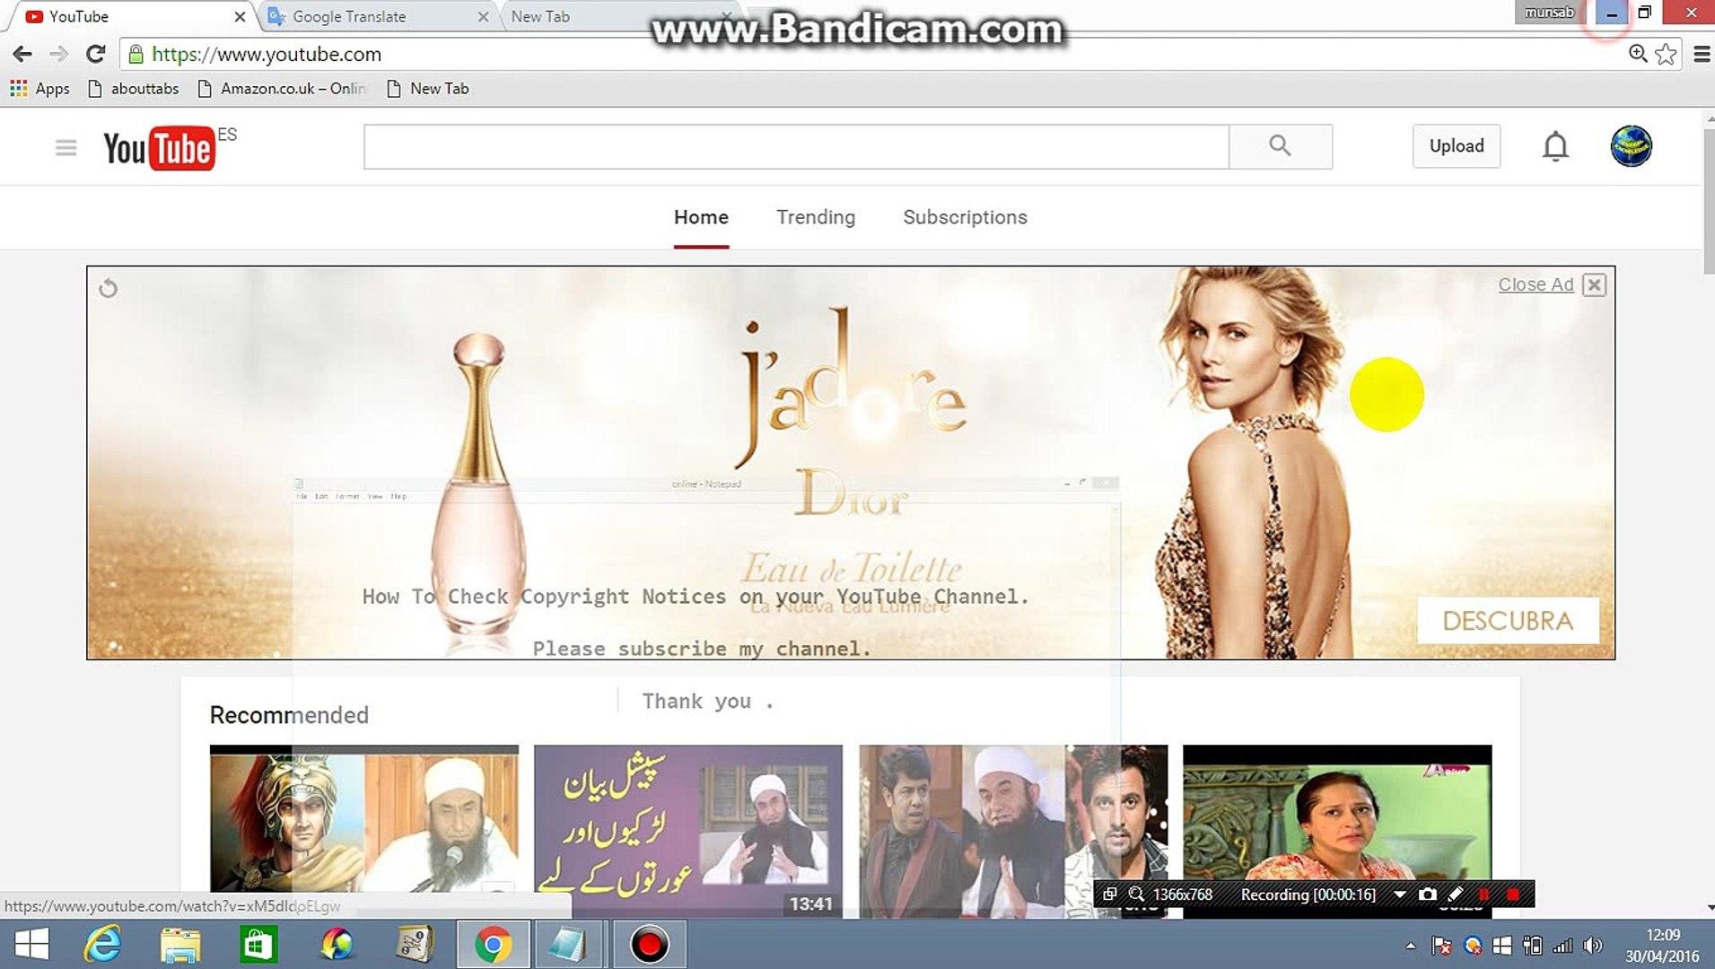The image size is (1715, 969).
Task: Switch to the Google Translate tab
Action: click(x=377, y=16)
